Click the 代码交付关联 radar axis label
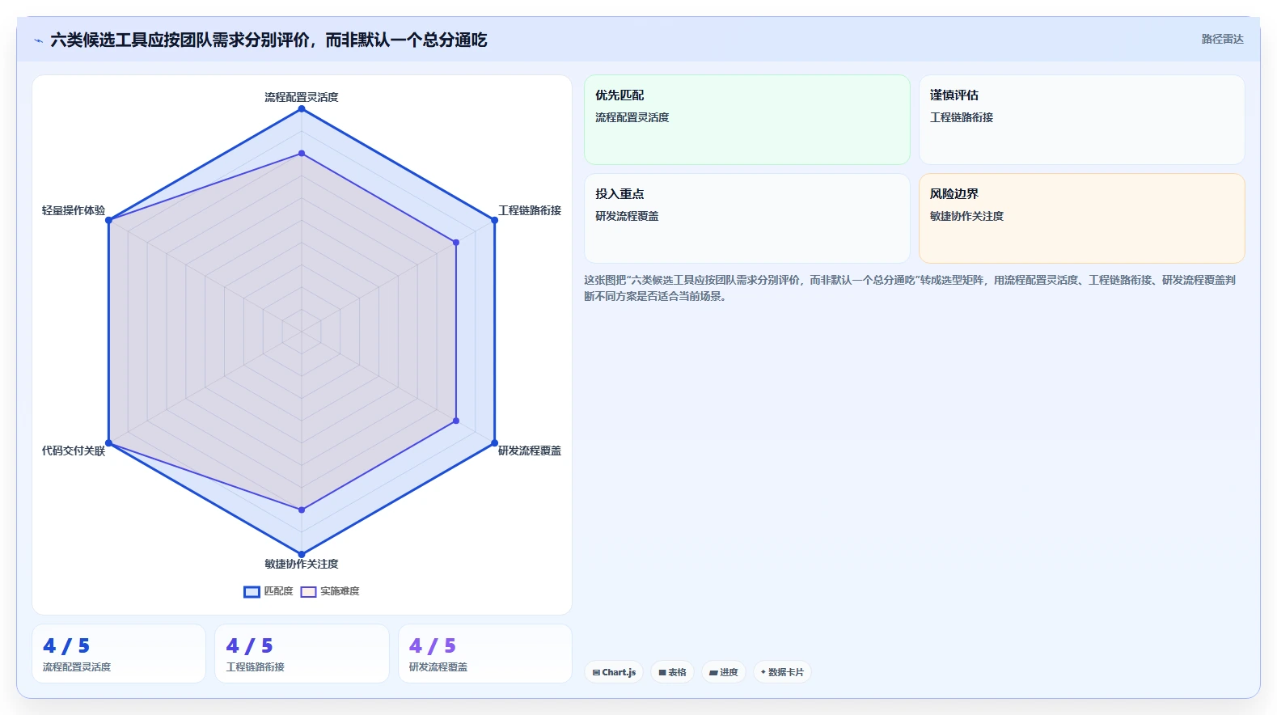 (74, 451)
